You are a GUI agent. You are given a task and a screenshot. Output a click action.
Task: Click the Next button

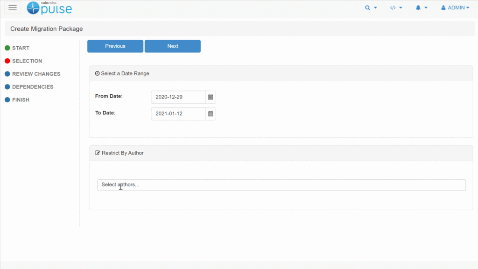173,46
